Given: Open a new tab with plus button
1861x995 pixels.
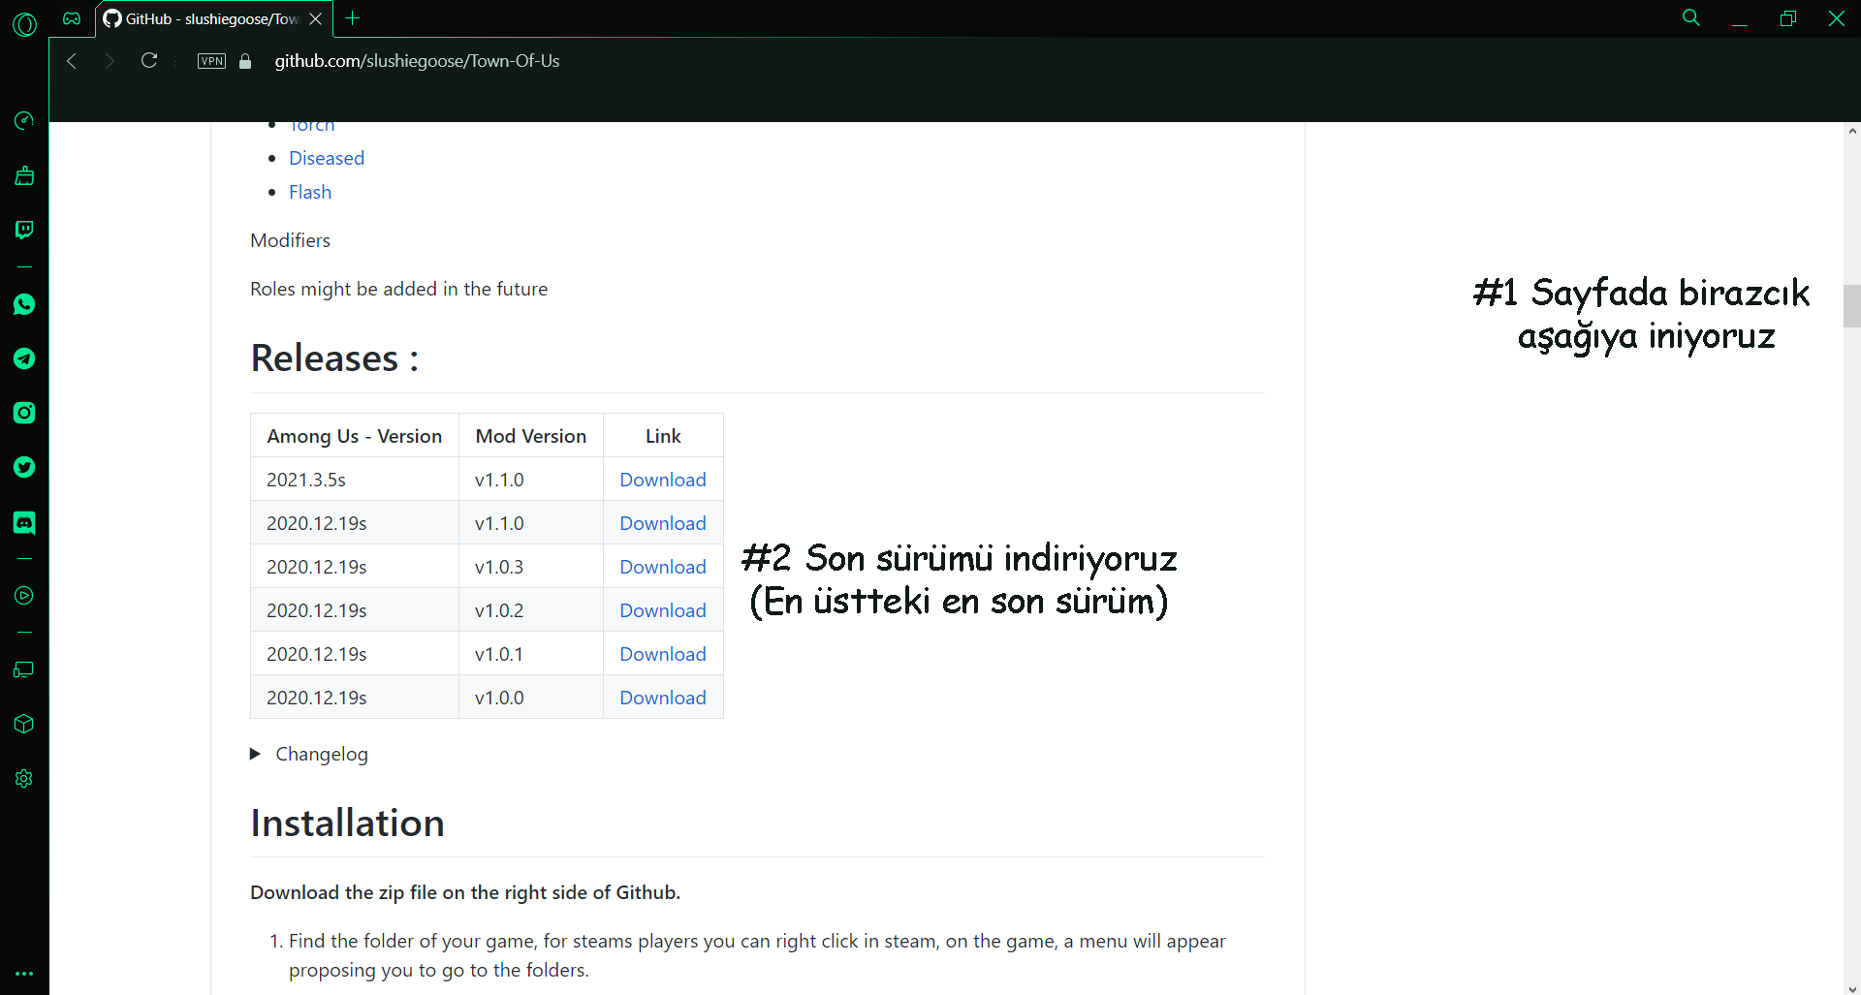Looking at the screenshot, I should 353,18.
